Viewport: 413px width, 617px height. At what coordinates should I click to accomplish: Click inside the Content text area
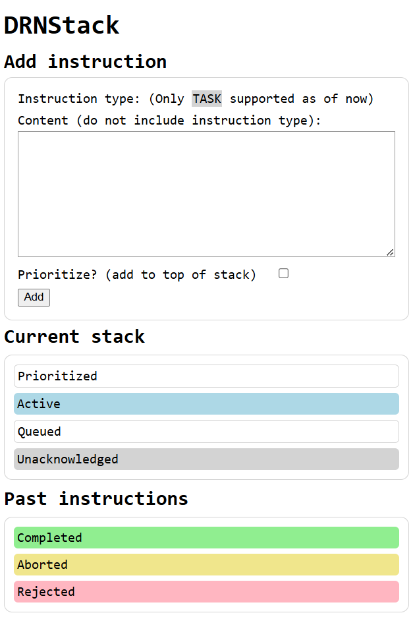pos(206,191)
